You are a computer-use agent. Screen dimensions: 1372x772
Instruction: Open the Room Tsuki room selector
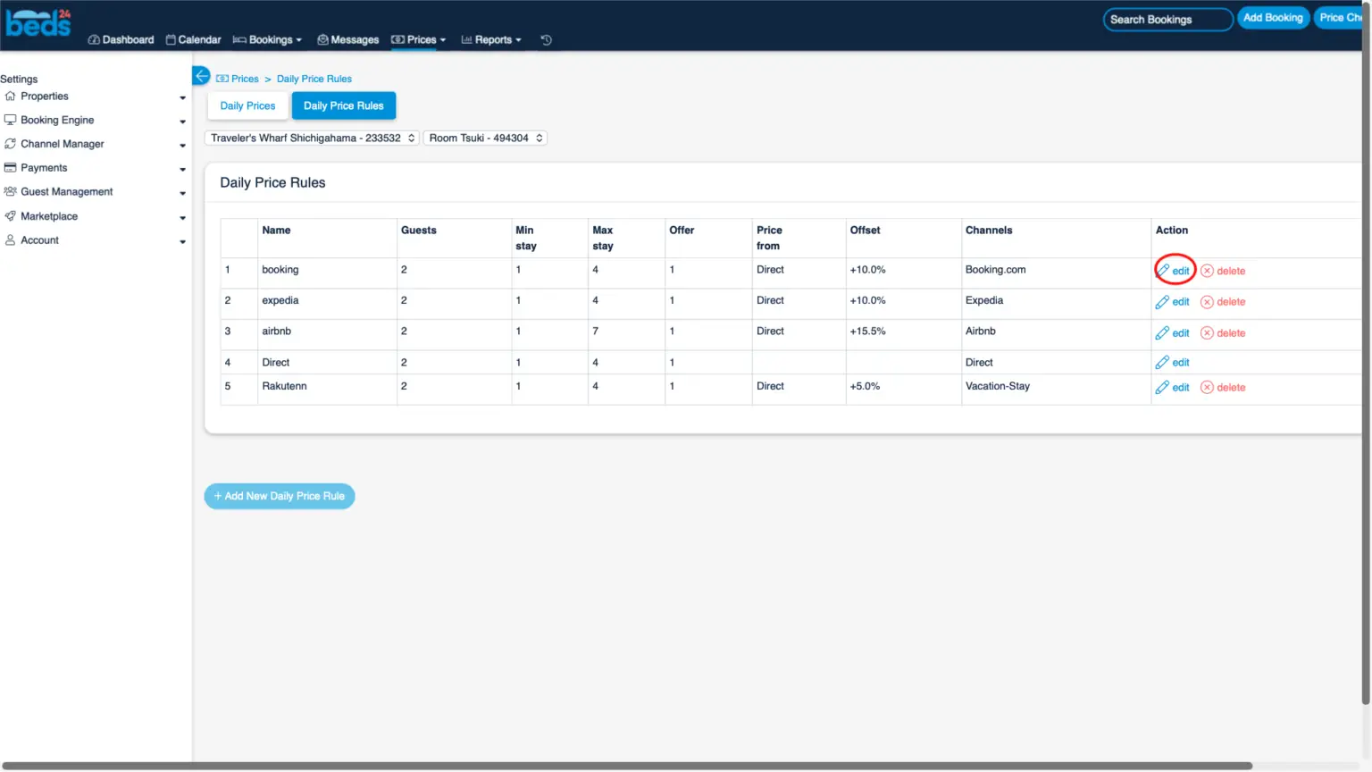pyautogui.click(x=485, y=138)
